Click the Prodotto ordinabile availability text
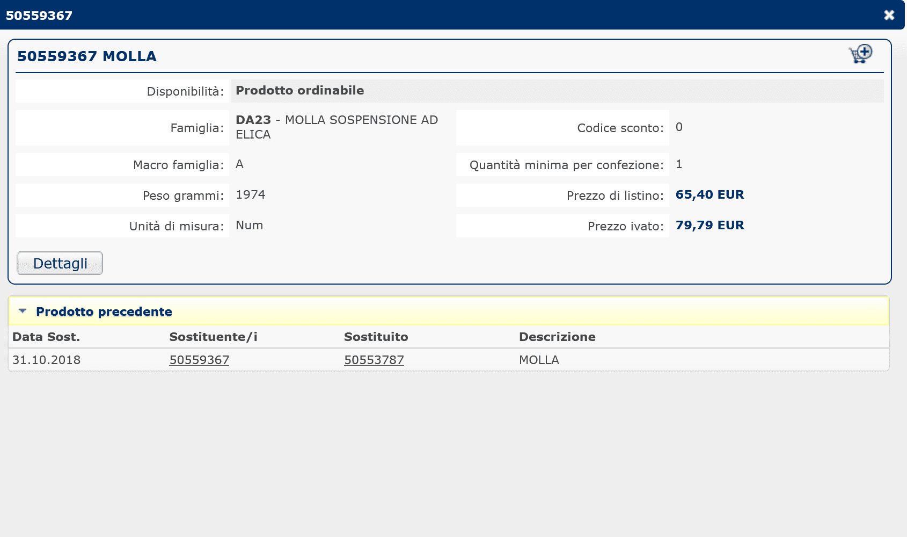The height and width of the screenshot is (537, 907). (299, 90)
